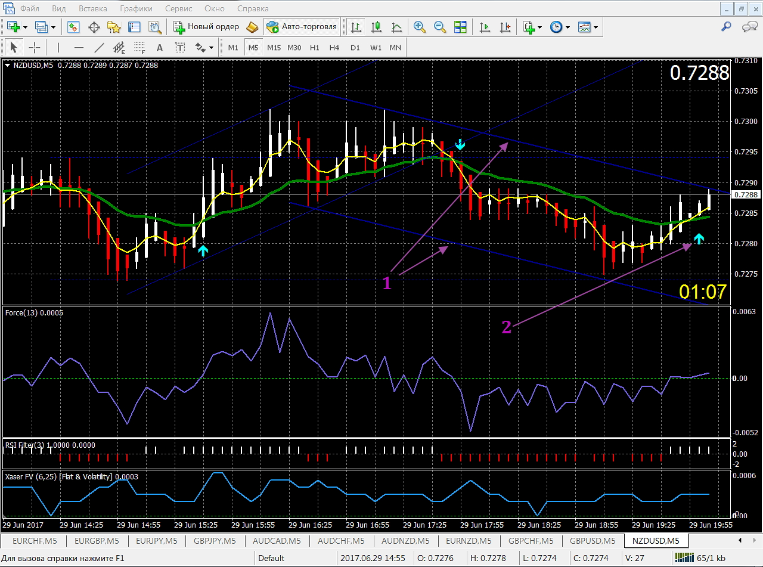
Task: Open the tile windows layout icon
Action: [x=460, y=27]
